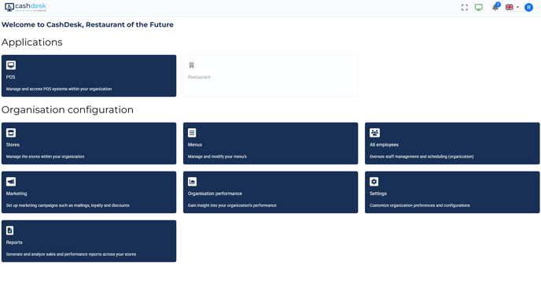This screenshot has height=284, width=541.
Task: Click the Restaurant bookmark icon
Action: click(192, 65)
